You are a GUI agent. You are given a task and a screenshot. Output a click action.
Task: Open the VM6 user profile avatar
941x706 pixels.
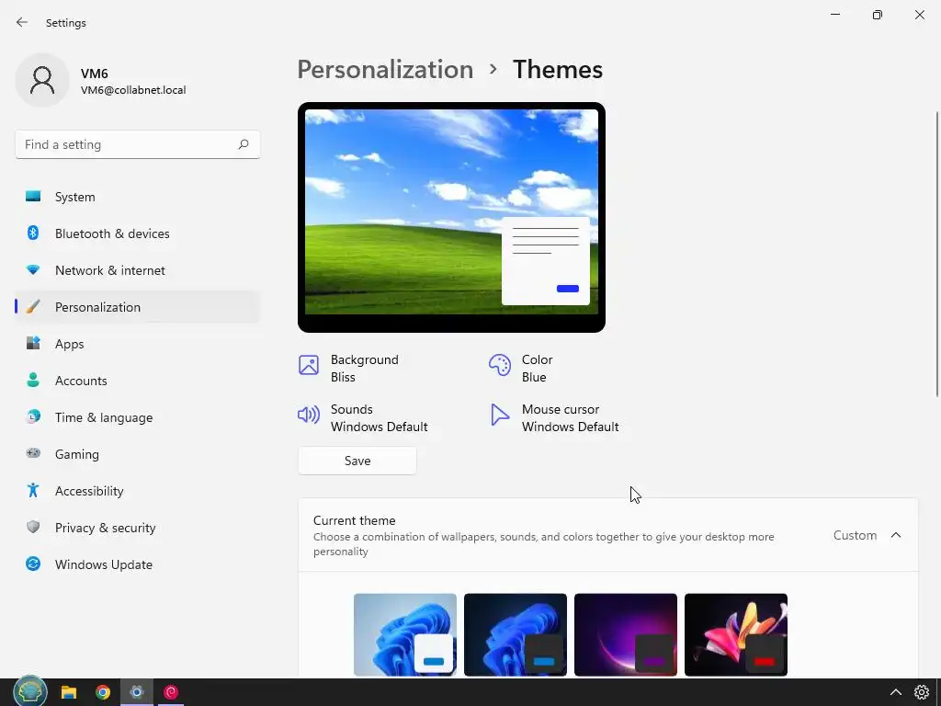[42, 80]
